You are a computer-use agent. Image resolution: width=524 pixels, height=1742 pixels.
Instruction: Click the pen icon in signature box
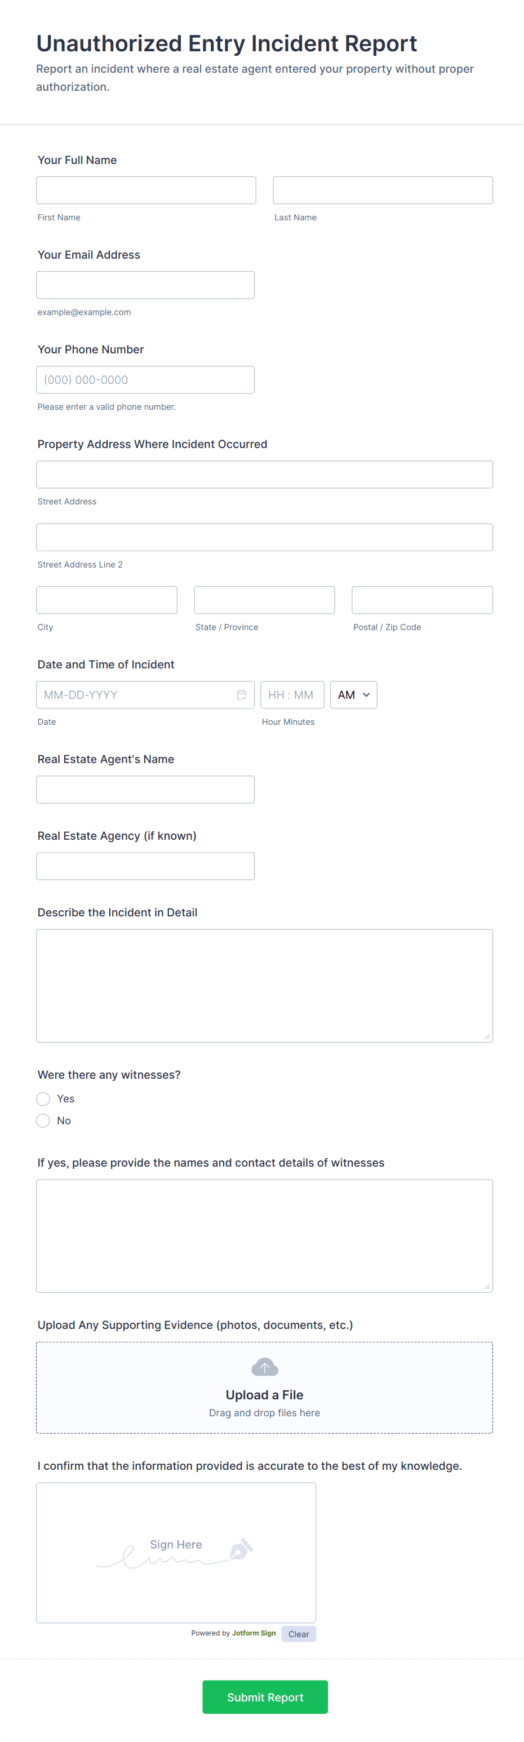tap(241, 1548)
